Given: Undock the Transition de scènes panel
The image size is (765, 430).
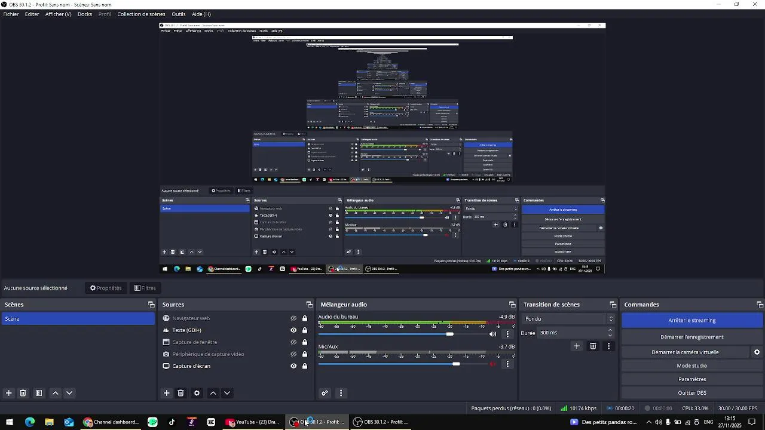Looking at the screenshot, I should click(x=613, y=305).
